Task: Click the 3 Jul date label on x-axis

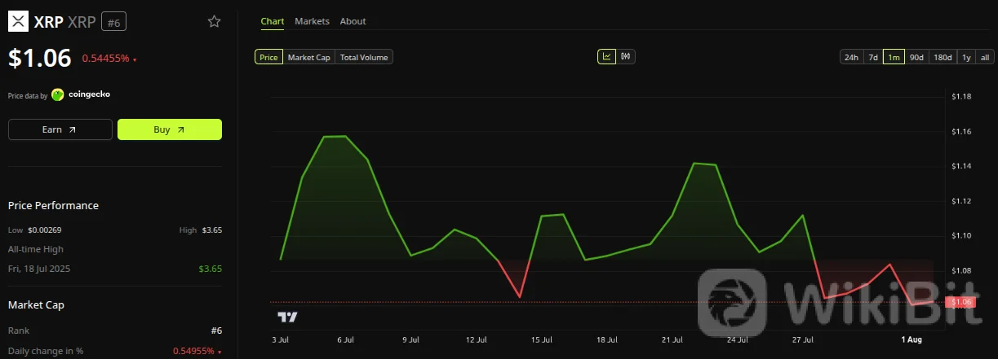Action: (x=280, y=339)
